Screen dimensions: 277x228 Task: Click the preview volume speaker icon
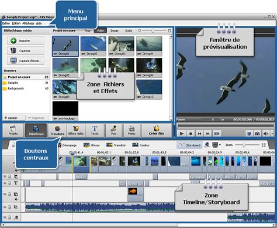point(265,134)
